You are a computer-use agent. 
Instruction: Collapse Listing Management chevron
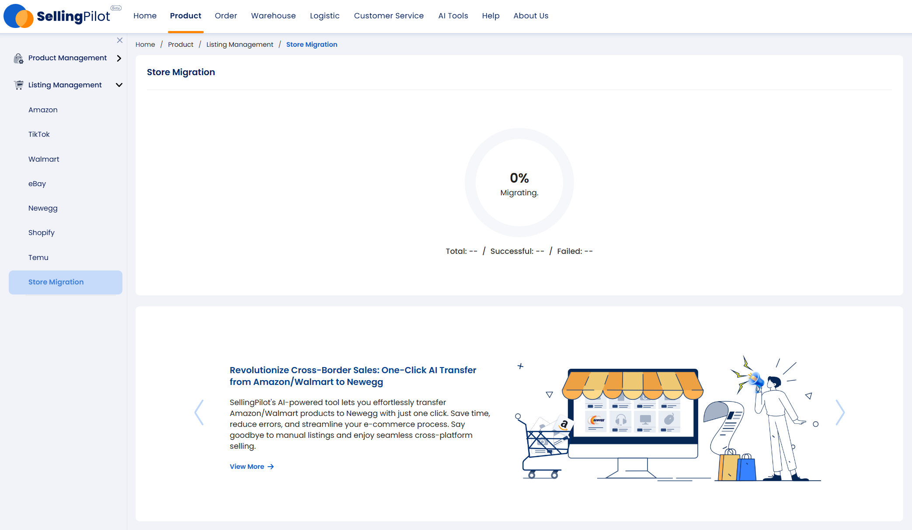click(119, 85)
